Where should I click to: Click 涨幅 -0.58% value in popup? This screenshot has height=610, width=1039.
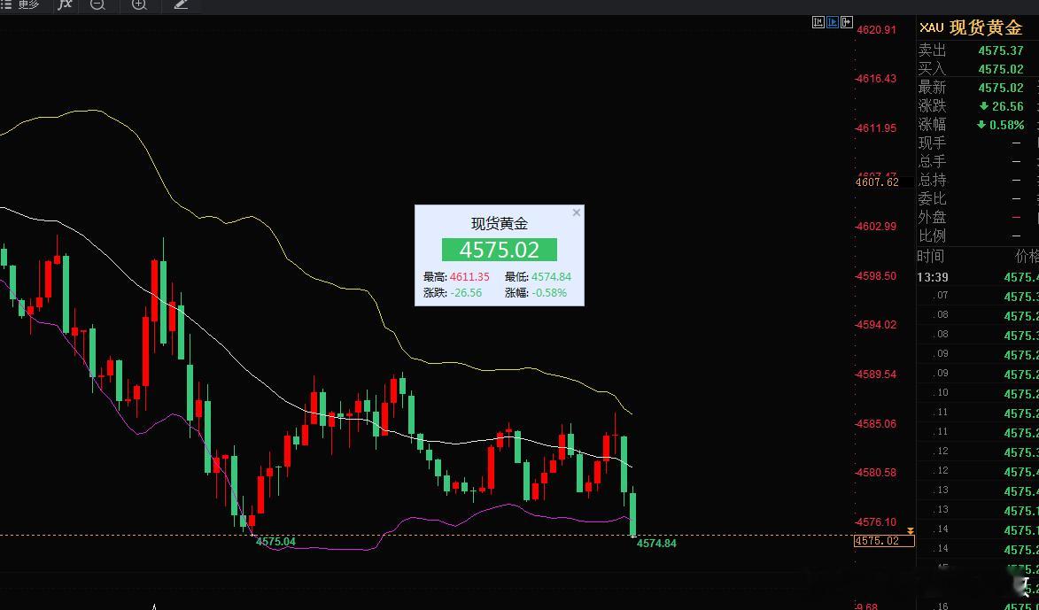[549, 293]
